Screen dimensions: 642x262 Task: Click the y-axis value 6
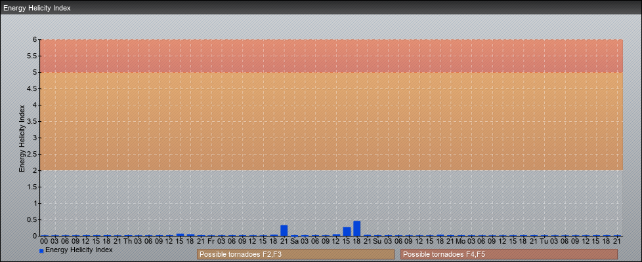[x=35, y=40]
